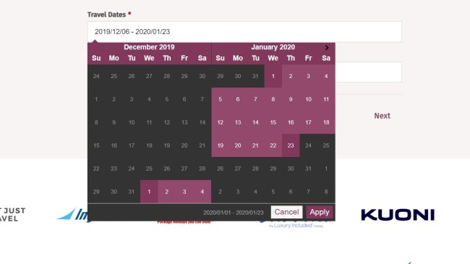
Task: Click the January 2020 month title
Action: pyautogui.click(x=273, y=47)
